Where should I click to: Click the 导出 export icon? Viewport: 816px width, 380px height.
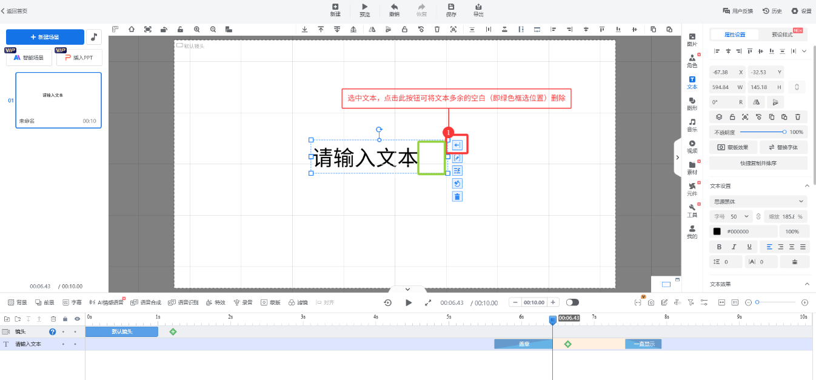point(478,10)
